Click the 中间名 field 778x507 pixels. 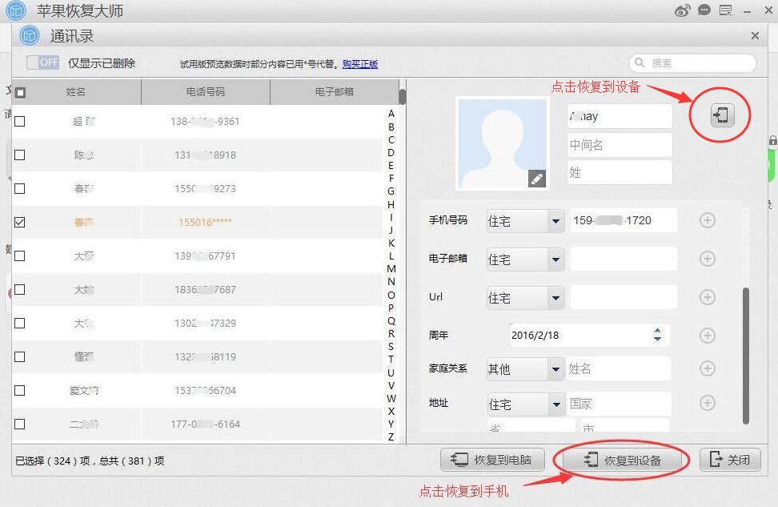620,145
